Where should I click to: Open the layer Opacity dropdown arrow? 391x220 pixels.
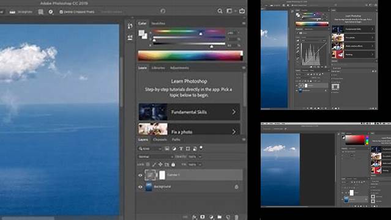point(199,156)
